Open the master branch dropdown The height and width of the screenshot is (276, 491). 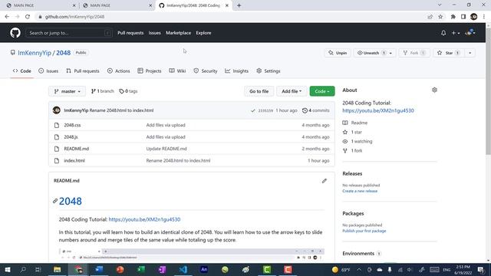[67, 91]
